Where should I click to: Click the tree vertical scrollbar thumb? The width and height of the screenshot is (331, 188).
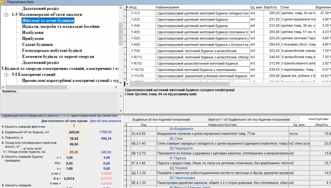121,34
